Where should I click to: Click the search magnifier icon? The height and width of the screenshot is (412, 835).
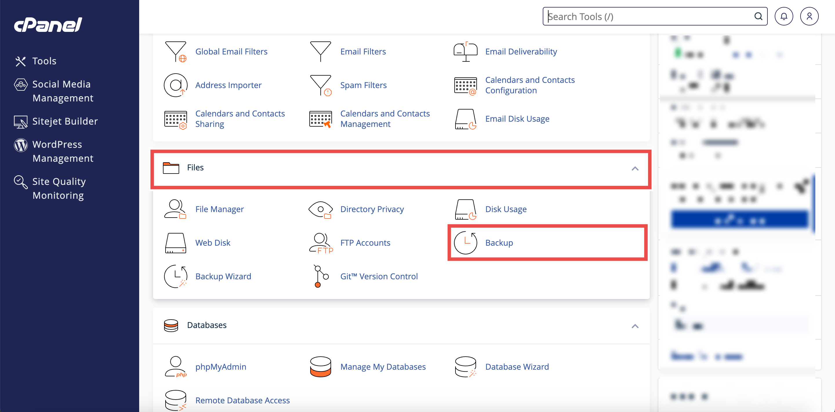coord(758,17)
